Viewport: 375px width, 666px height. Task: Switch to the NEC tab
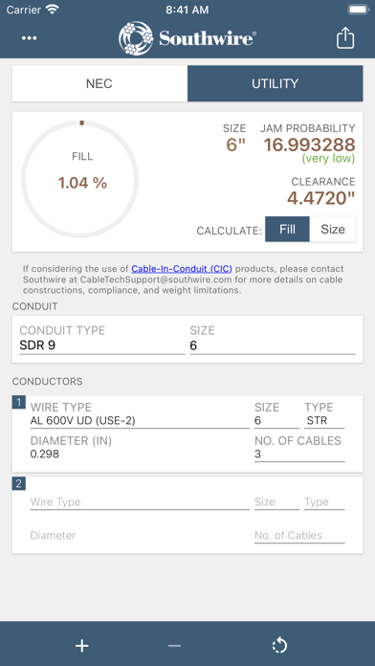tap(99, 83)
